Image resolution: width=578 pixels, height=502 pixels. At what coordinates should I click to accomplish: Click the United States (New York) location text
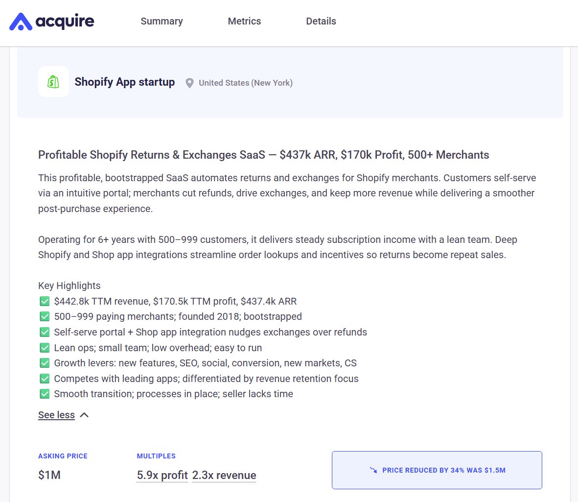pyautogui.click(x=246, y=83)
